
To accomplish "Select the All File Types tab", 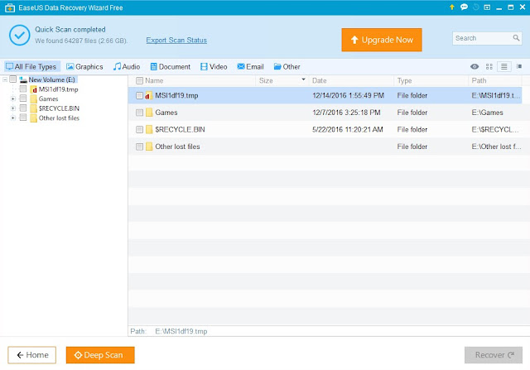I will [x=31, y=66].
